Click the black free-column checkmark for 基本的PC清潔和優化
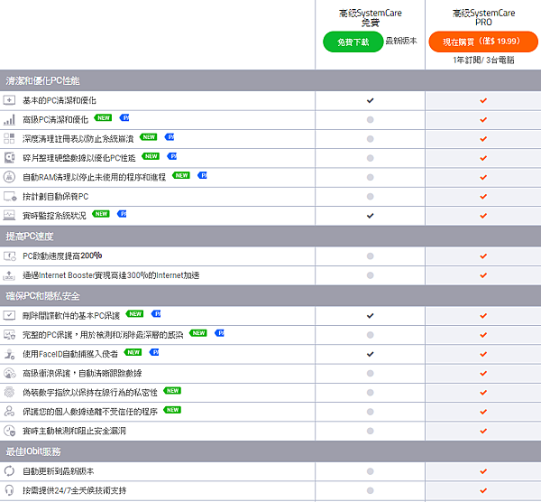Image resolution: width=541 pixels, height=502 pixels. 370,100
